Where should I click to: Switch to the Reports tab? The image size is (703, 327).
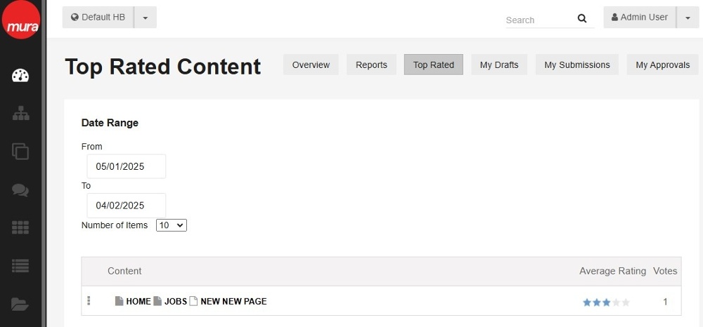371,65
